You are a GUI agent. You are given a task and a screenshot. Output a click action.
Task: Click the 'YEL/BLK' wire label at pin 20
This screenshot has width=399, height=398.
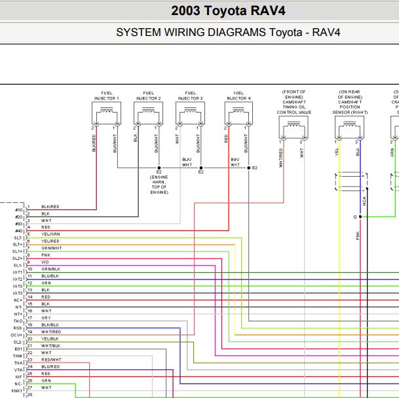point(50,339)
